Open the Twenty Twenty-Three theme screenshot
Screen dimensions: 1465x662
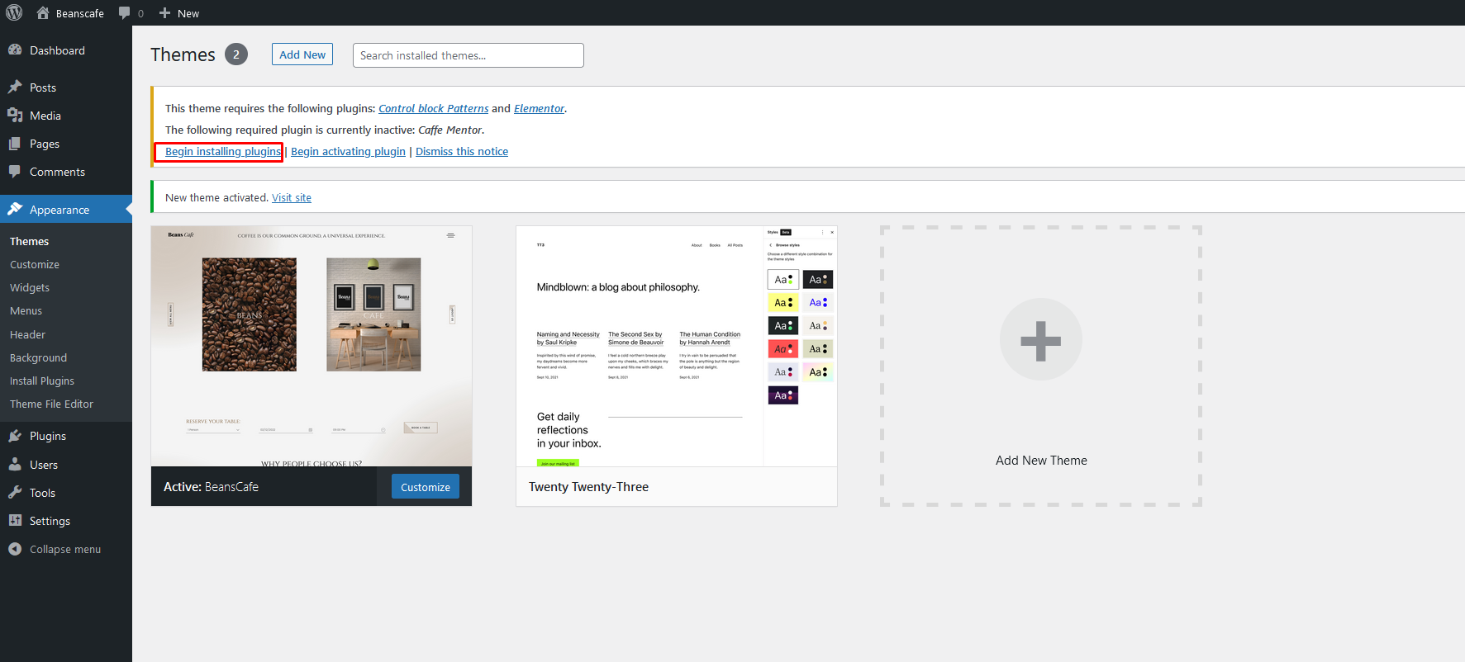click(x=677, y=346)
